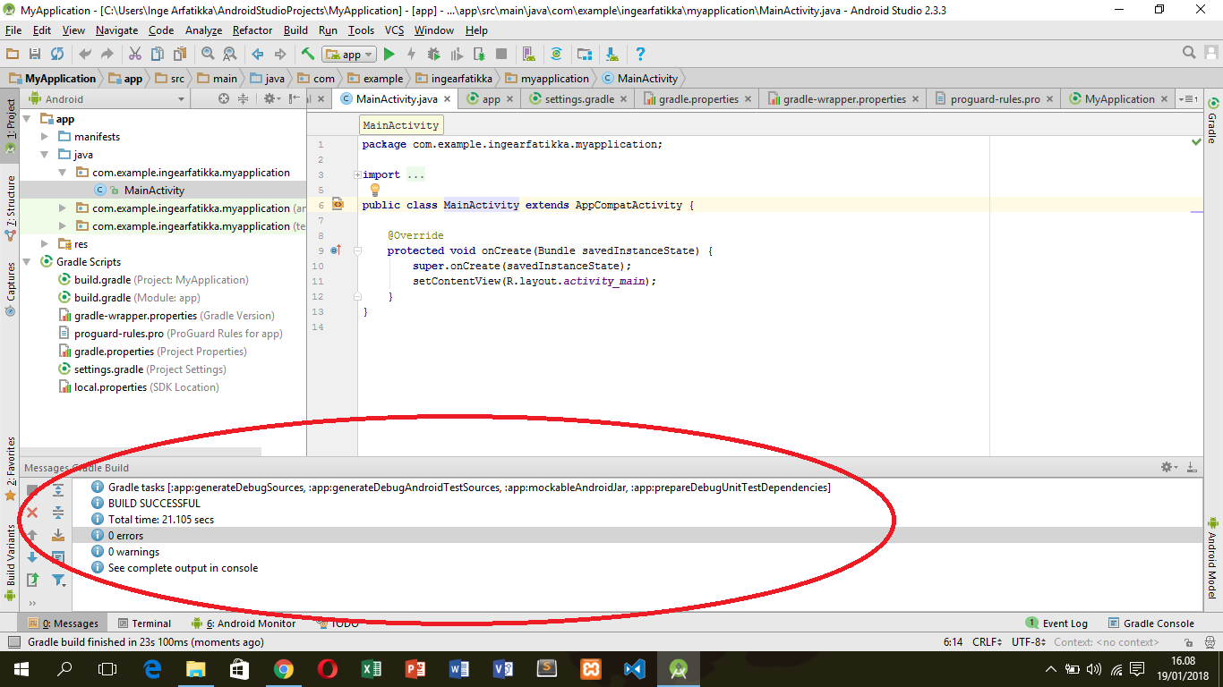Click the Make Project hammer icon
This screenshot has width=1223, height=687.
tap(307, 55)
